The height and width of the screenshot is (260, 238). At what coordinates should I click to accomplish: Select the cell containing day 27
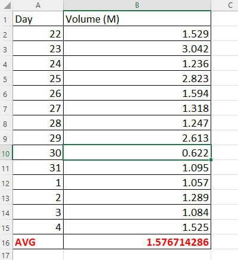point(38,108)
